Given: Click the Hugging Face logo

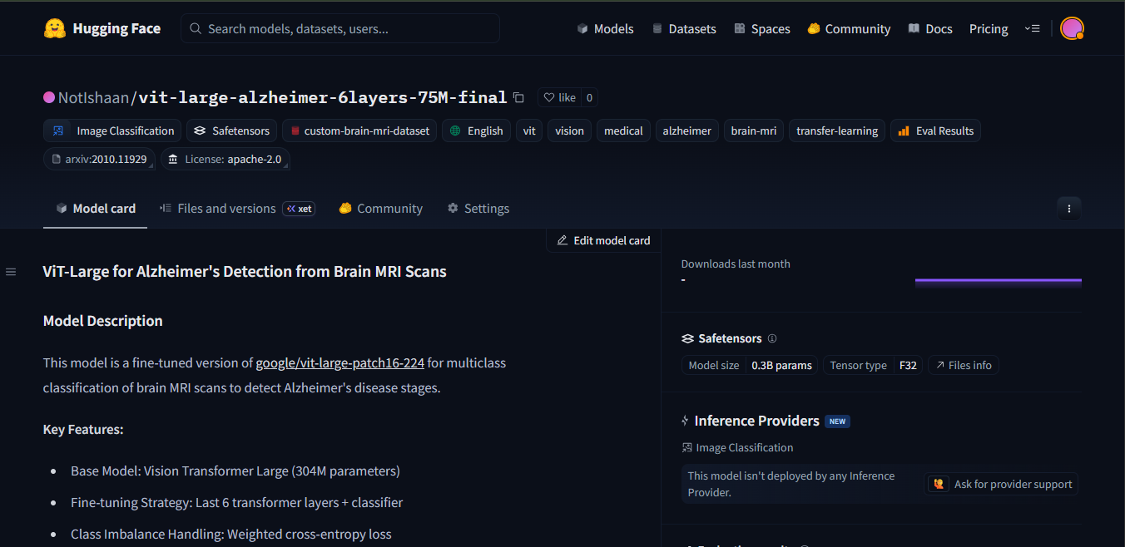Looking at the screenshot, I should pyautogui.click(x=102, y=28).
